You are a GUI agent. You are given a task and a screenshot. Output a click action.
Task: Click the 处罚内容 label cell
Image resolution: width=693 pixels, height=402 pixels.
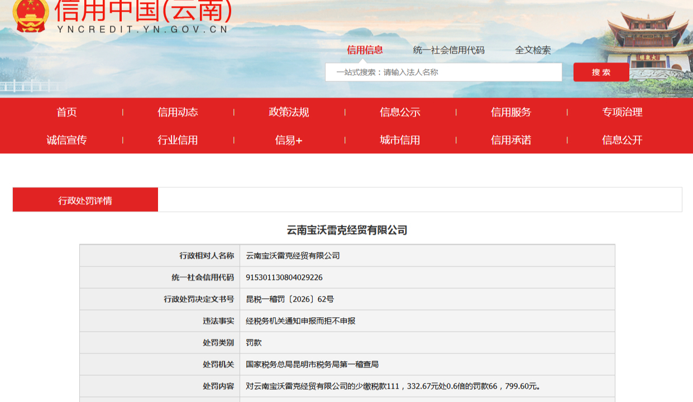pyautogui.click(x=160, y=386)
